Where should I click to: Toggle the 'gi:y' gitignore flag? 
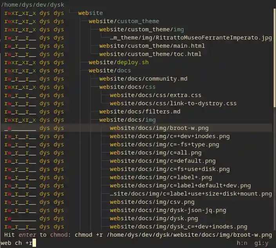(262, 243)
